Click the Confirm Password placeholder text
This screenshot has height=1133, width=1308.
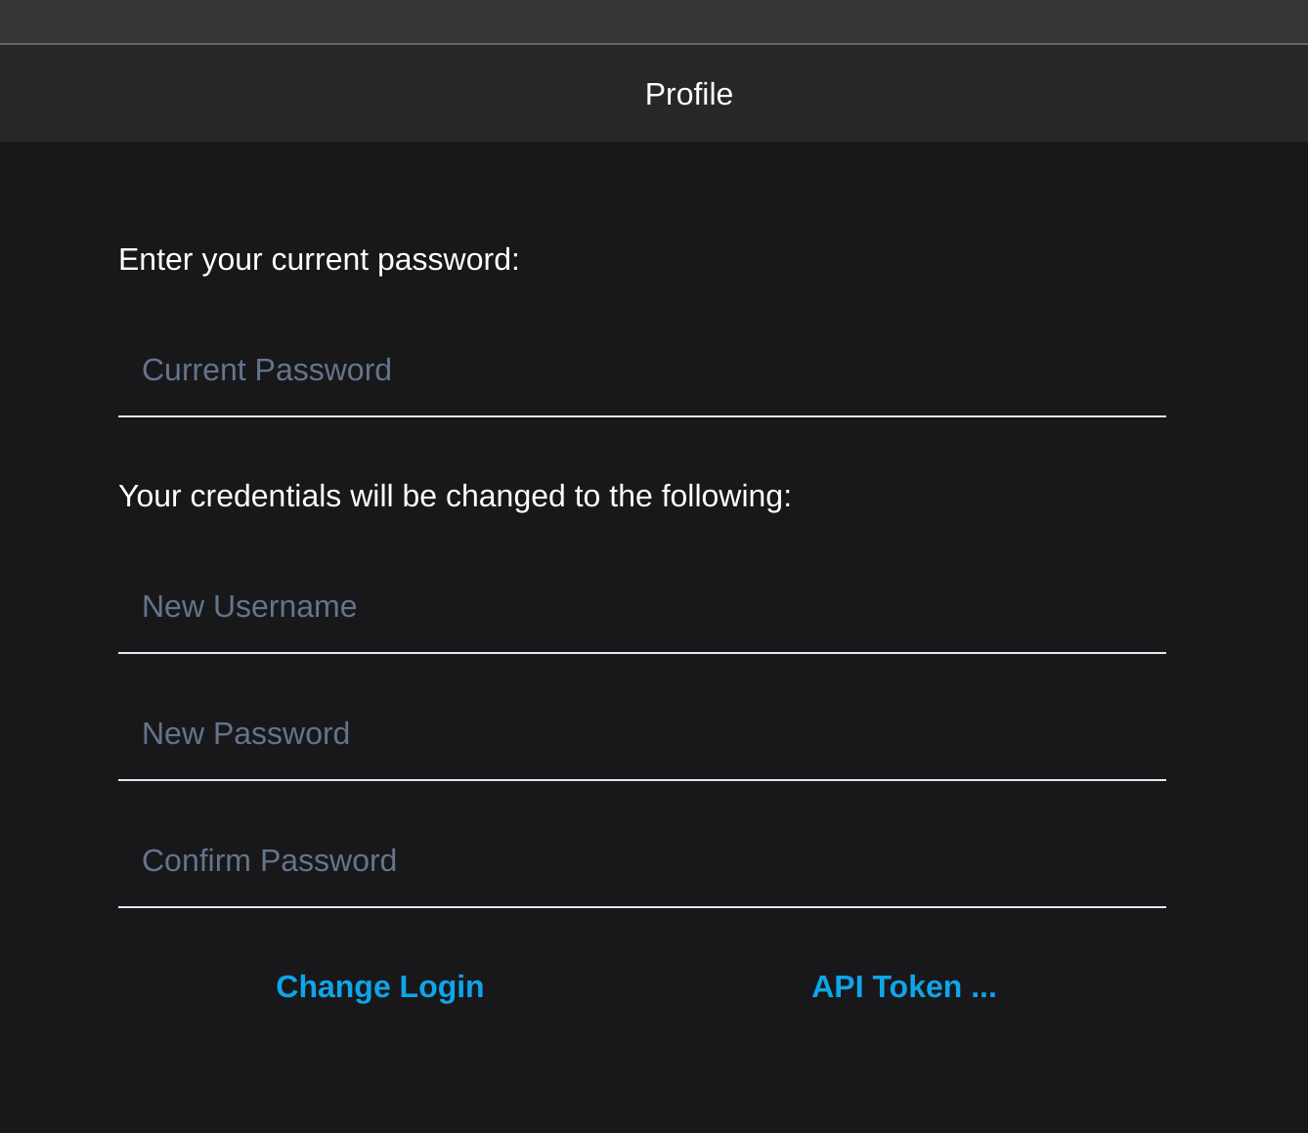click(269, 861)
